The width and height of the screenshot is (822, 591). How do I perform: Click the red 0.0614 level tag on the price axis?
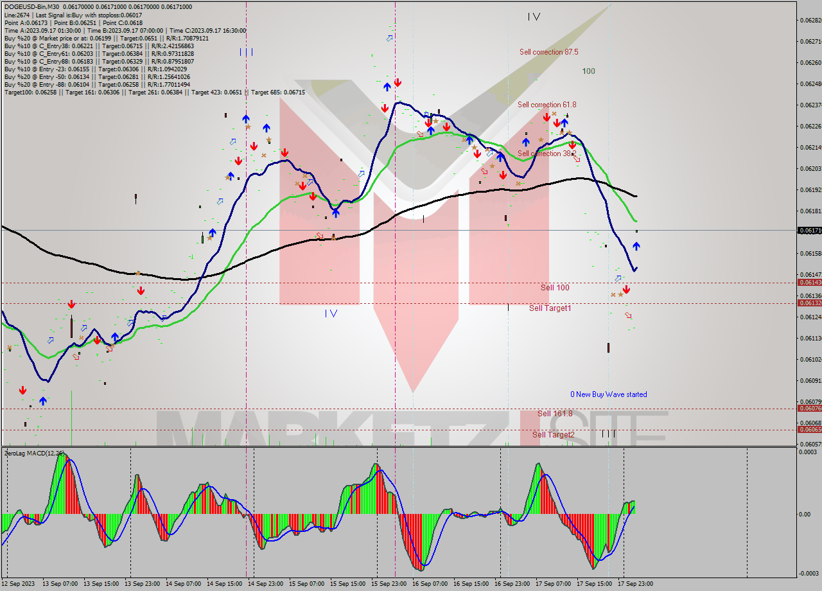pyautogui.click(x=809, y=283)
